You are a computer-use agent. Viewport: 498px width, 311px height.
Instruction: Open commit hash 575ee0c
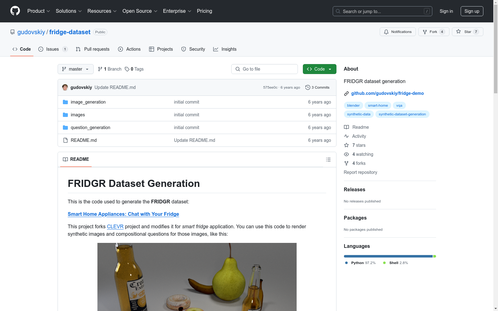click(270, 87)
